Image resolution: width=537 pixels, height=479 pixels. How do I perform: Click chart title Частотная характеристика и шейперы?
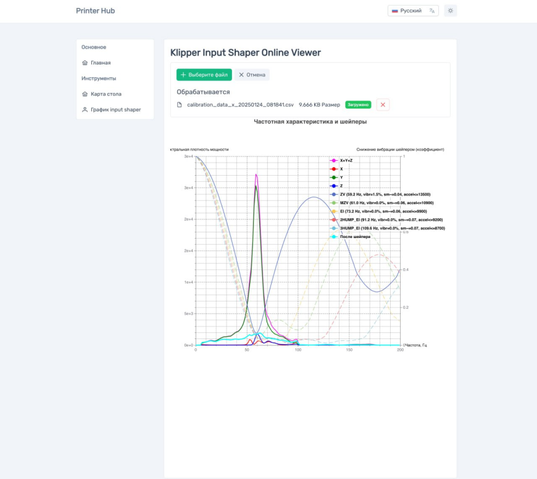[310, 121]
